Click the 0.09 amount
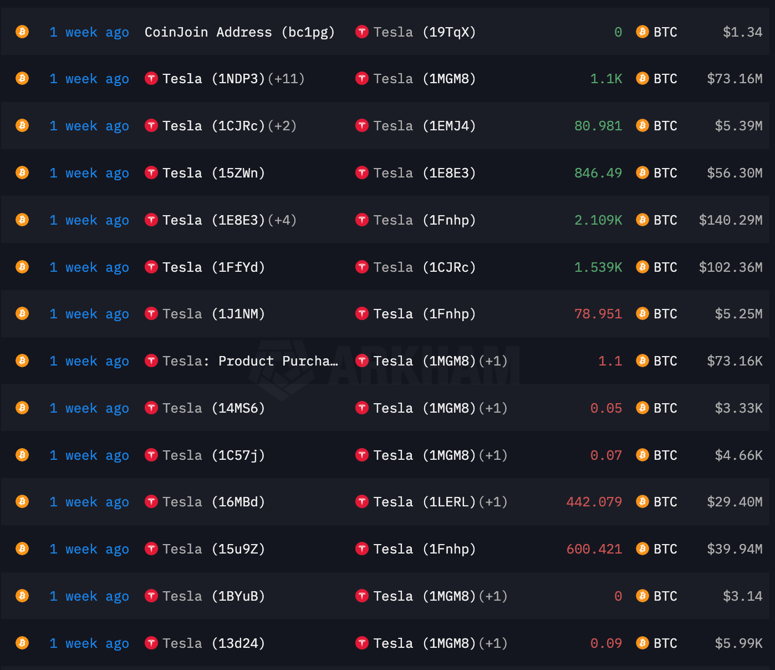 (x=606, y=643)
